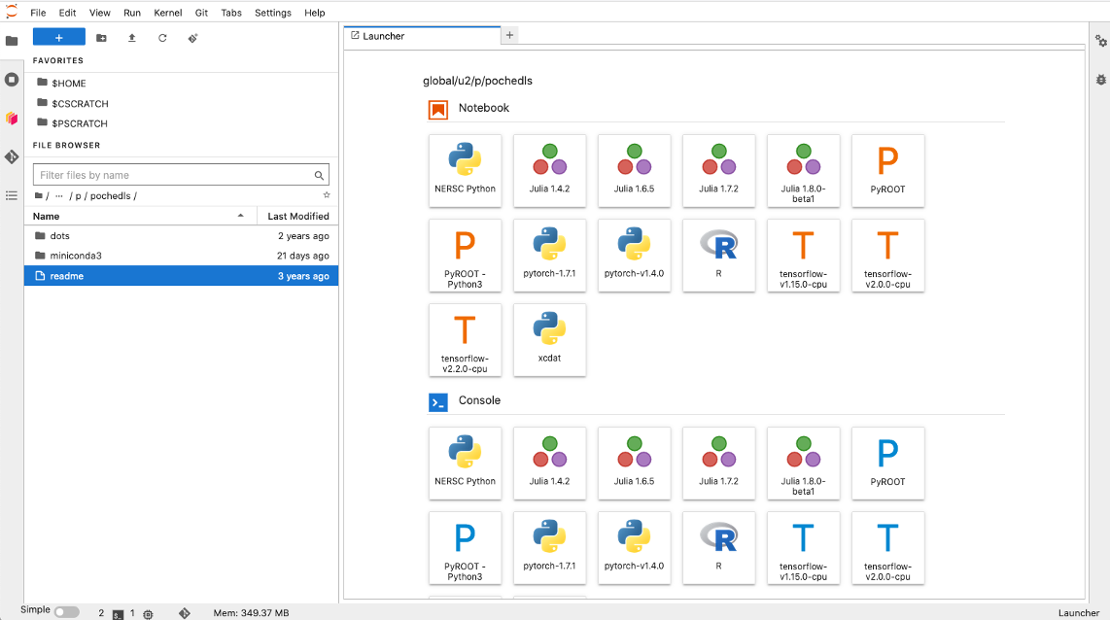Launch PyROOT - Python3 notebook
This screenshot has height=620, width=1110.
coord(466,256)
